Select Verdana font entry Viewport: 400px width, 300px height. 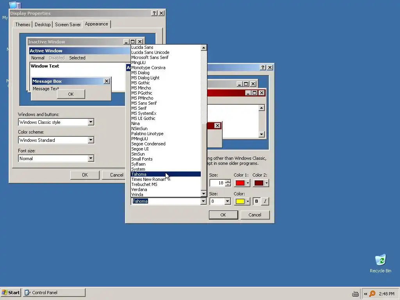pyautogui.click(x=166, y=189)
